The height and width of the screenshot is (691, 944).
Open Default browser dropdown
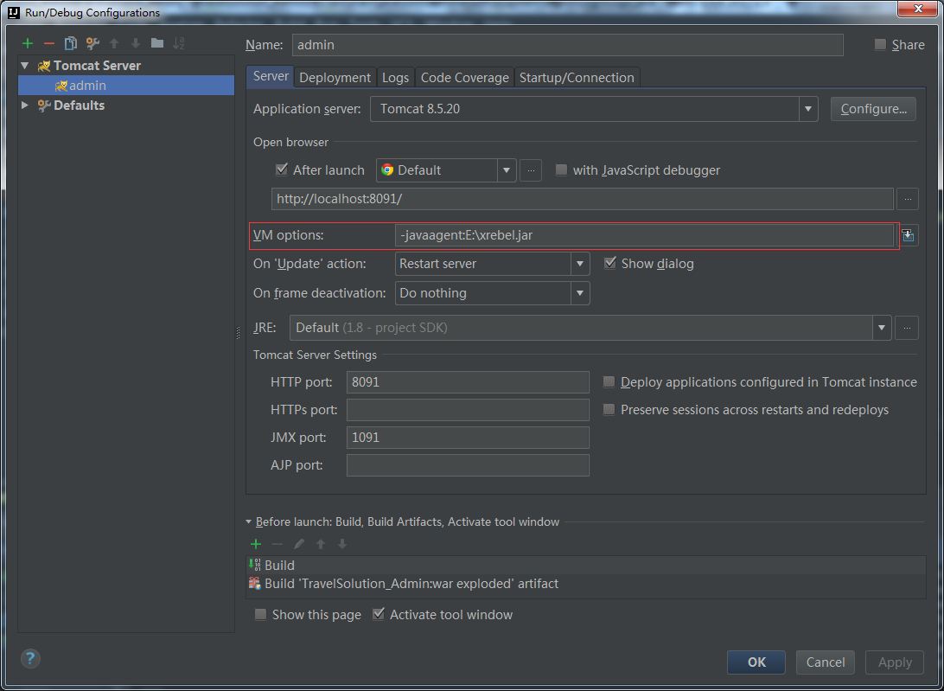pyautogui.click(x=446, y=170)
